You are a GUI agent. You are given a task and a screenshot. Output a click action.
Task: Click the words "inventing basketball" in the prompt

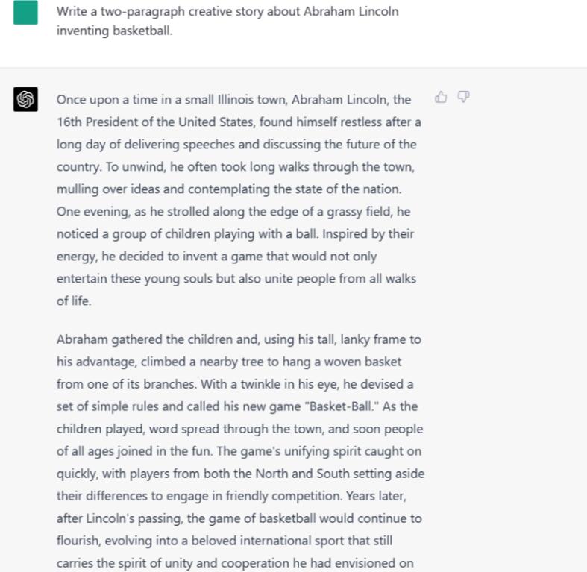tap(114, 31)
